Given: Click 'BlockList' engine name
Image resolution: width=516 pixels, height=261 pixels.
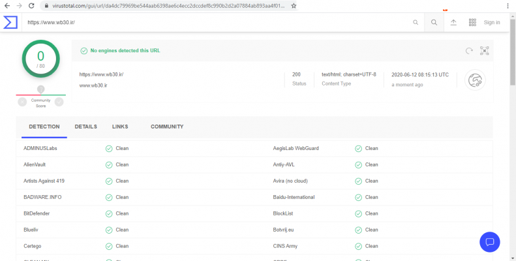Looking at the screenshot, I should coord(283,213).
